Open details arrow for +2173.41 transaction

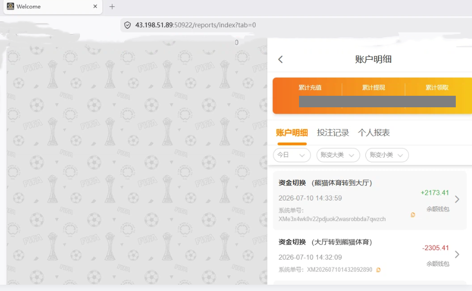(x=457, y=199)
